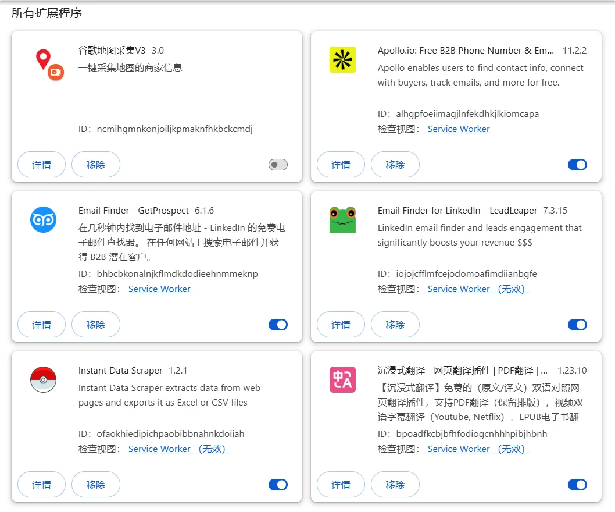
Task: Enable the 谷歌地图采集V3 extension toggle
Action: pyautogui.click(x=278, y=165)
